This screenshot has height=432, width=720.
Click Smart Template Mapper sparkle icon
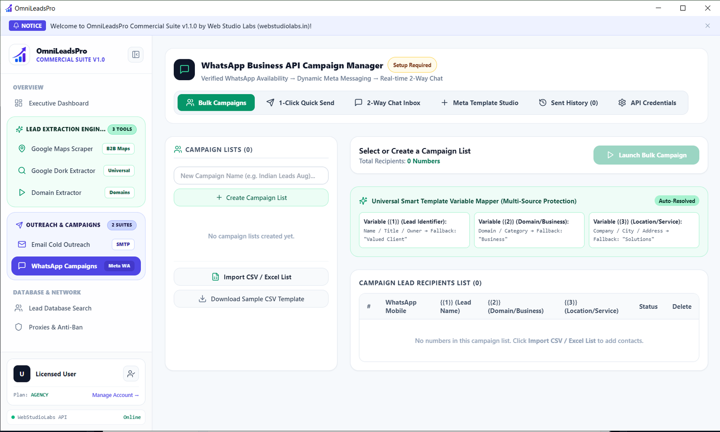pyautogui.click(x=363, y=201)
